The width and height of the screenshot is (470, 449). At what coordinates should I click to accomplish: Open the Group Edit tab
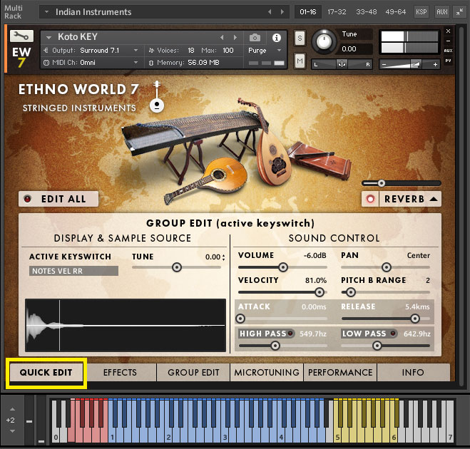pyautogui.click(x=193, y=372)
